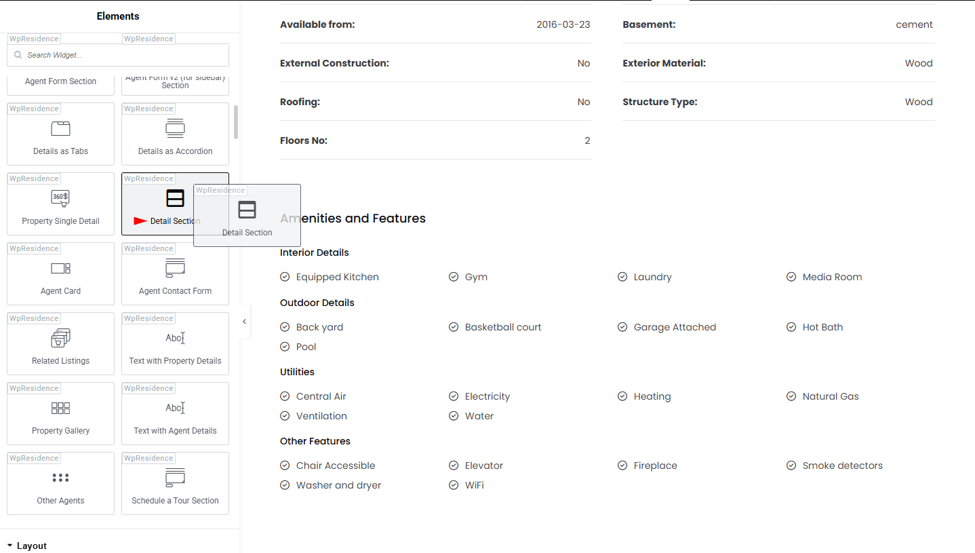The image size is (975, 553).
Task: Select the Agent Card widget icon
Action: click(60, 268)
